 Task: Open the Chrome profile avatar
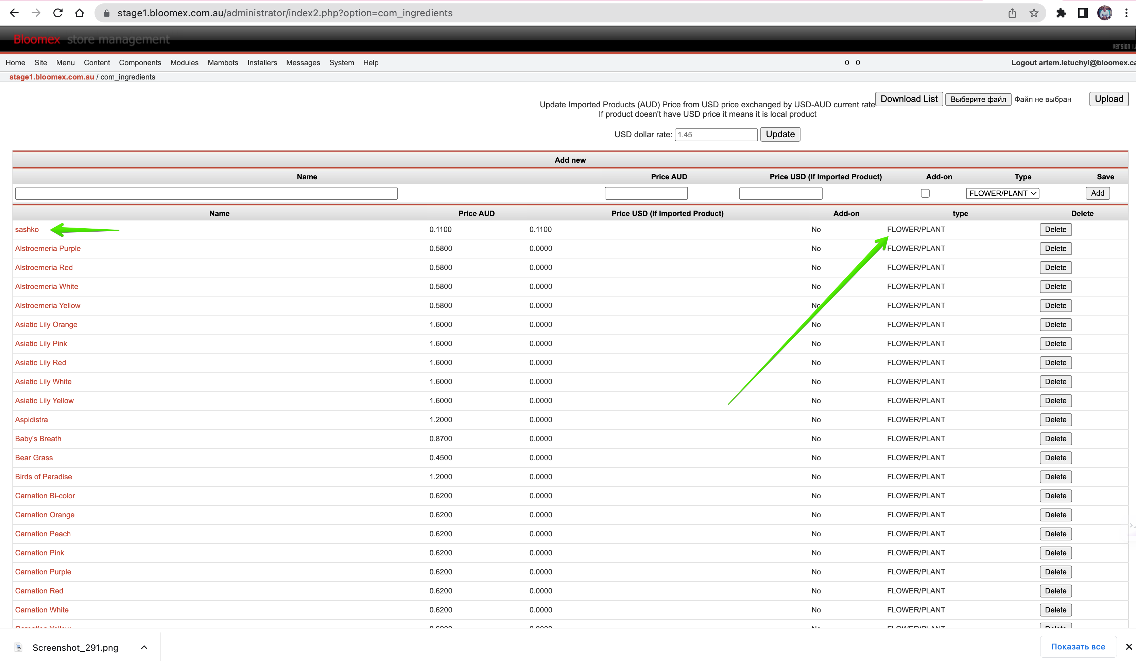[x=1104, y=13]
